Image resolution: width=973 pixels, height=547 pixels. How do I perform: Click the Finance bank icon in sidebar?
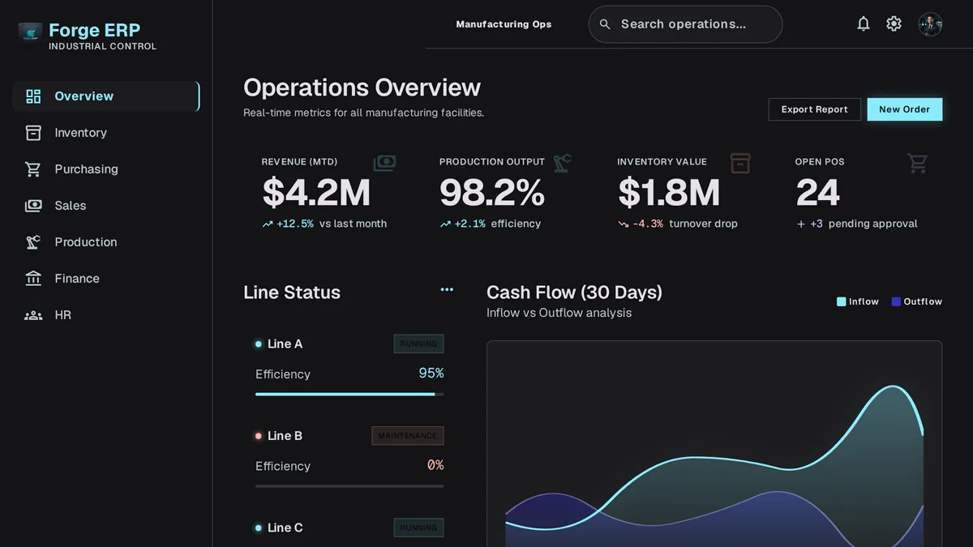[x=33, y=279]
